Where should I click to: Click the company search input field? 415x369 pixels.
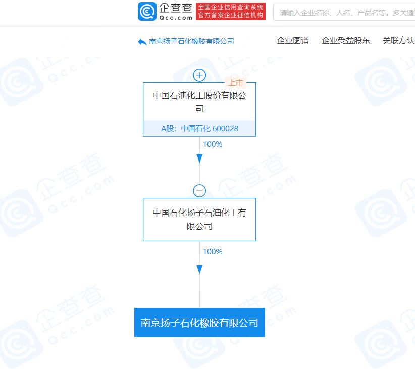click(x=344, y=12)
